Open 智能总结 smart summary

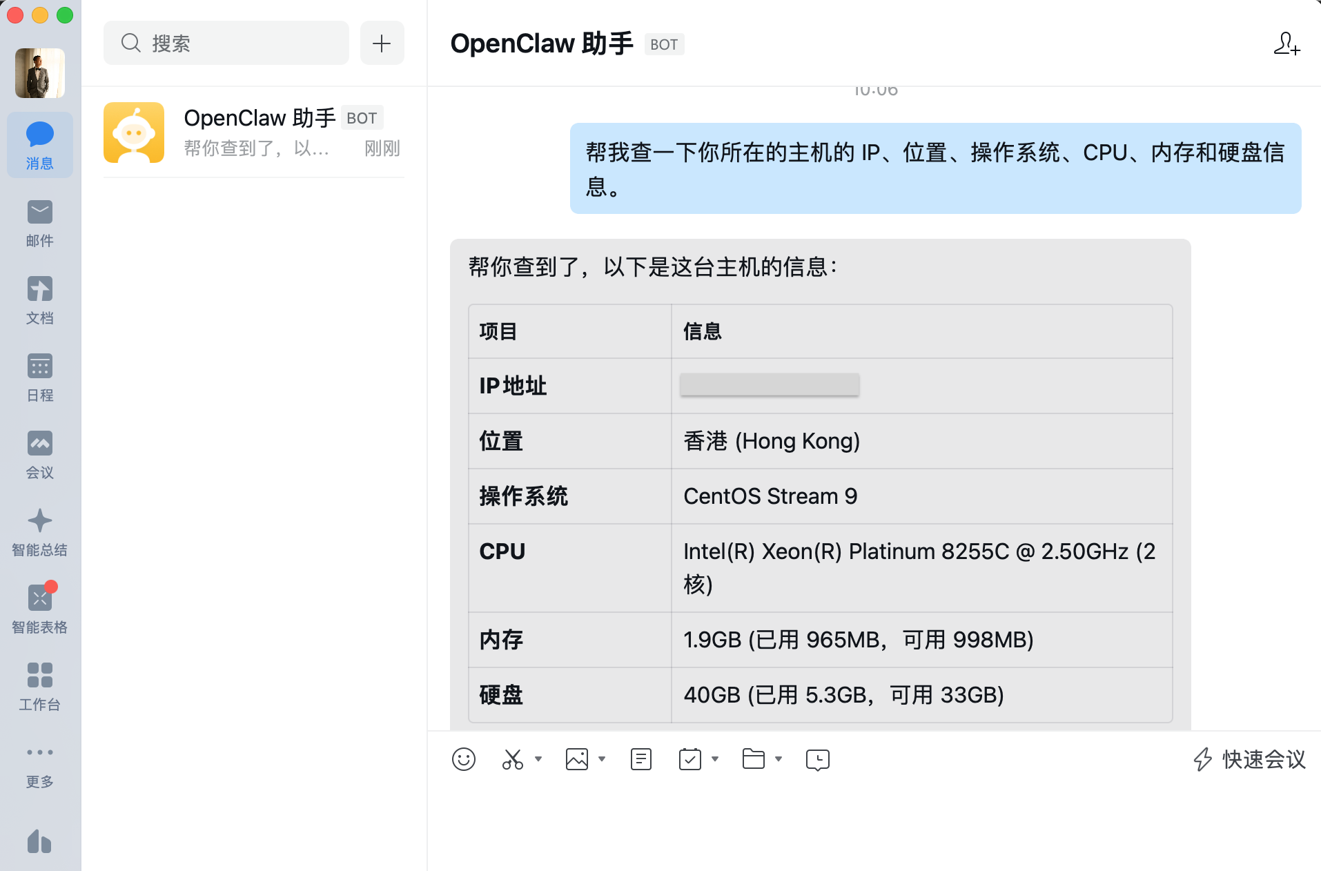39,532
